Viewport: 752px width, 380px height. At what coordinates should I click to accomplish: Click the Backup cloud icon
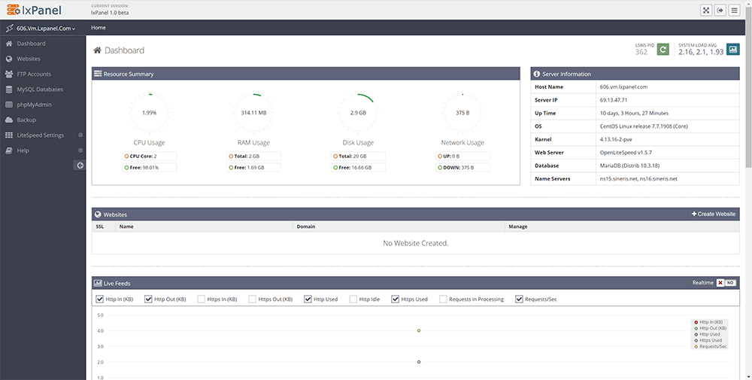(8, 120)
